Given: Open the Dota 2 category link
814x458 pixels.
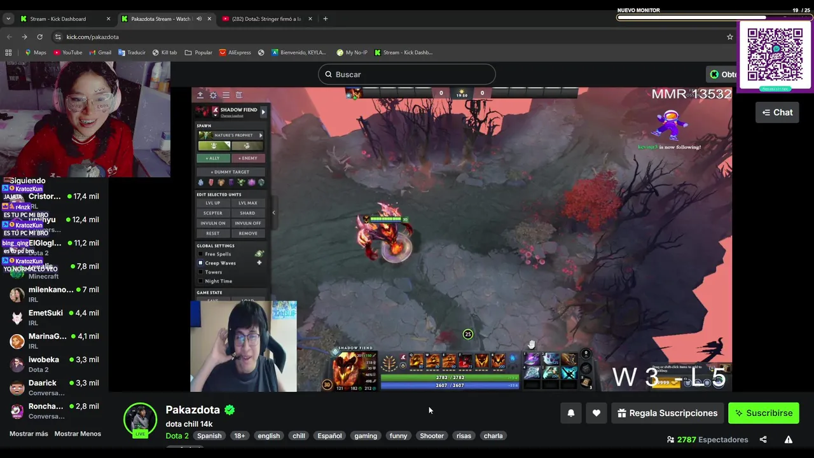Looking at the screenshot, I should pos(177,436).
